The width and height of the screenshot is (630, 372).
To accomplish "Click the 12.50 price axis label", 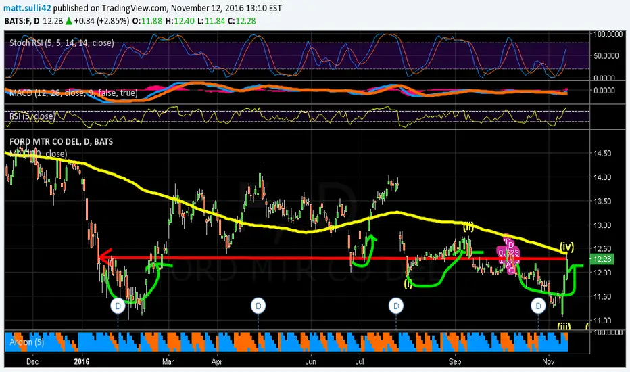I will (602, 248).
